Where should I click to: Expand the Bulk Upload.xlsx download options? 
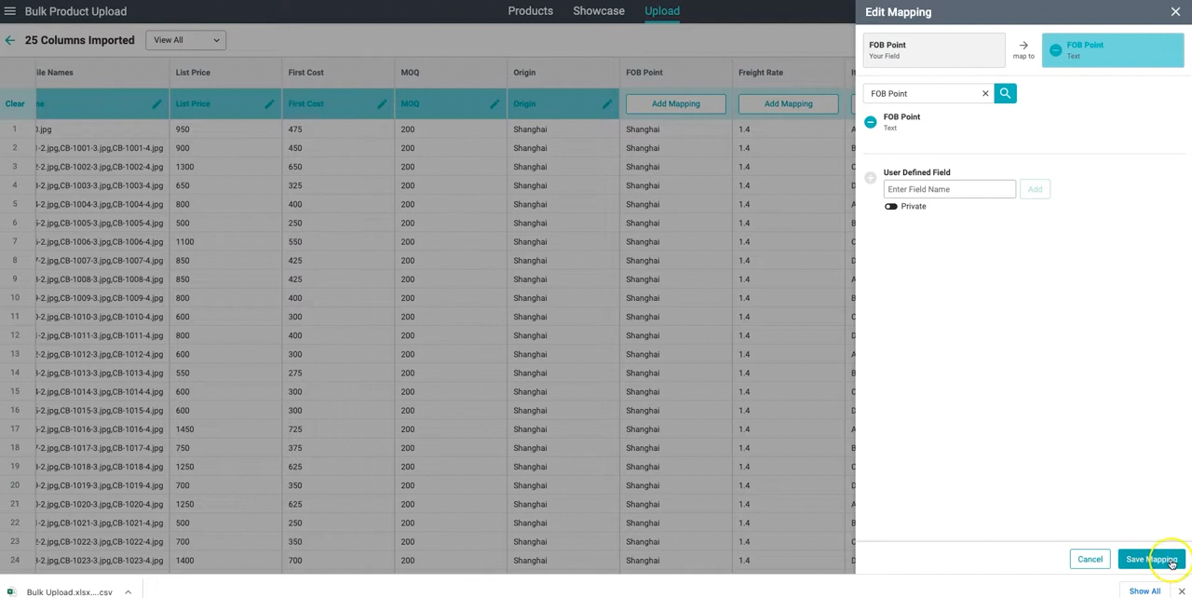(x=128, y=591)
